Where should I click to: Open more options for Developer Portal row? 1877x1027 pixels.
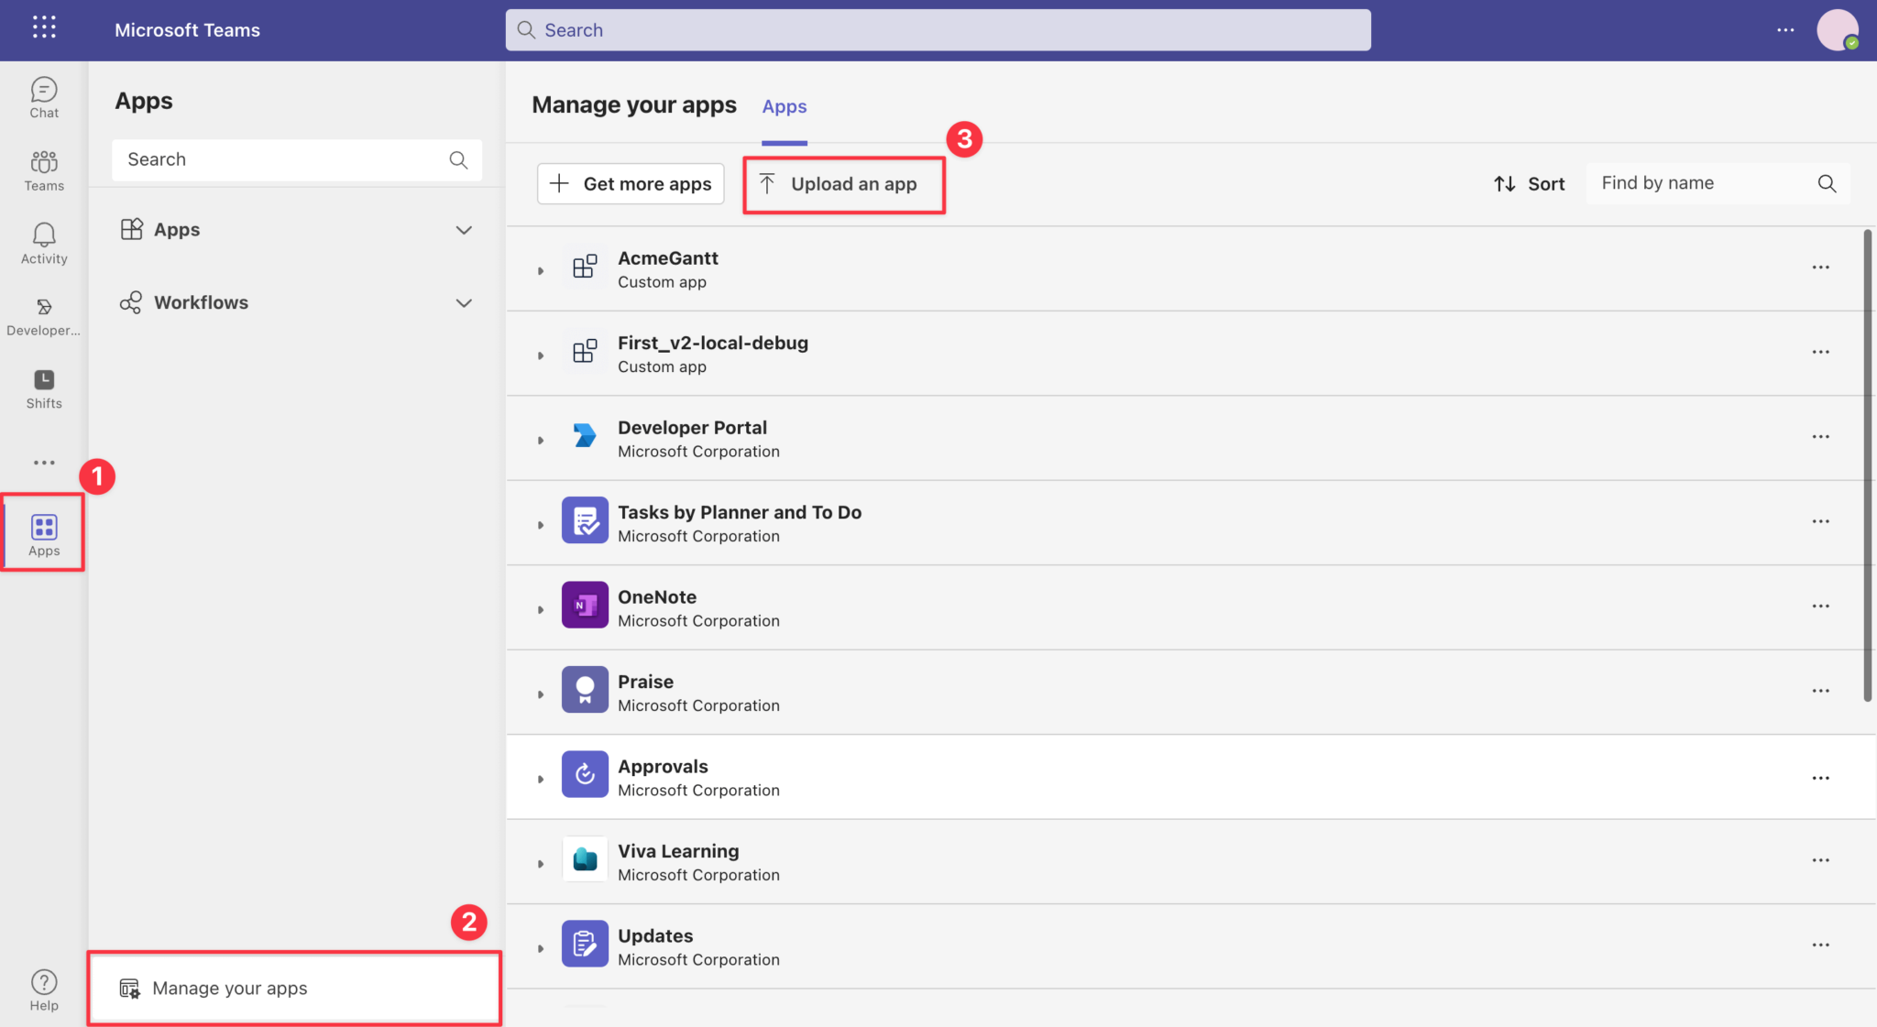coord(1820,437)
